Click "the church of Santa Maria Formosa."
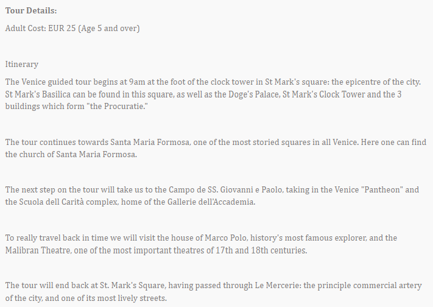This screenshot has height=307, width=433. point(71,155)
